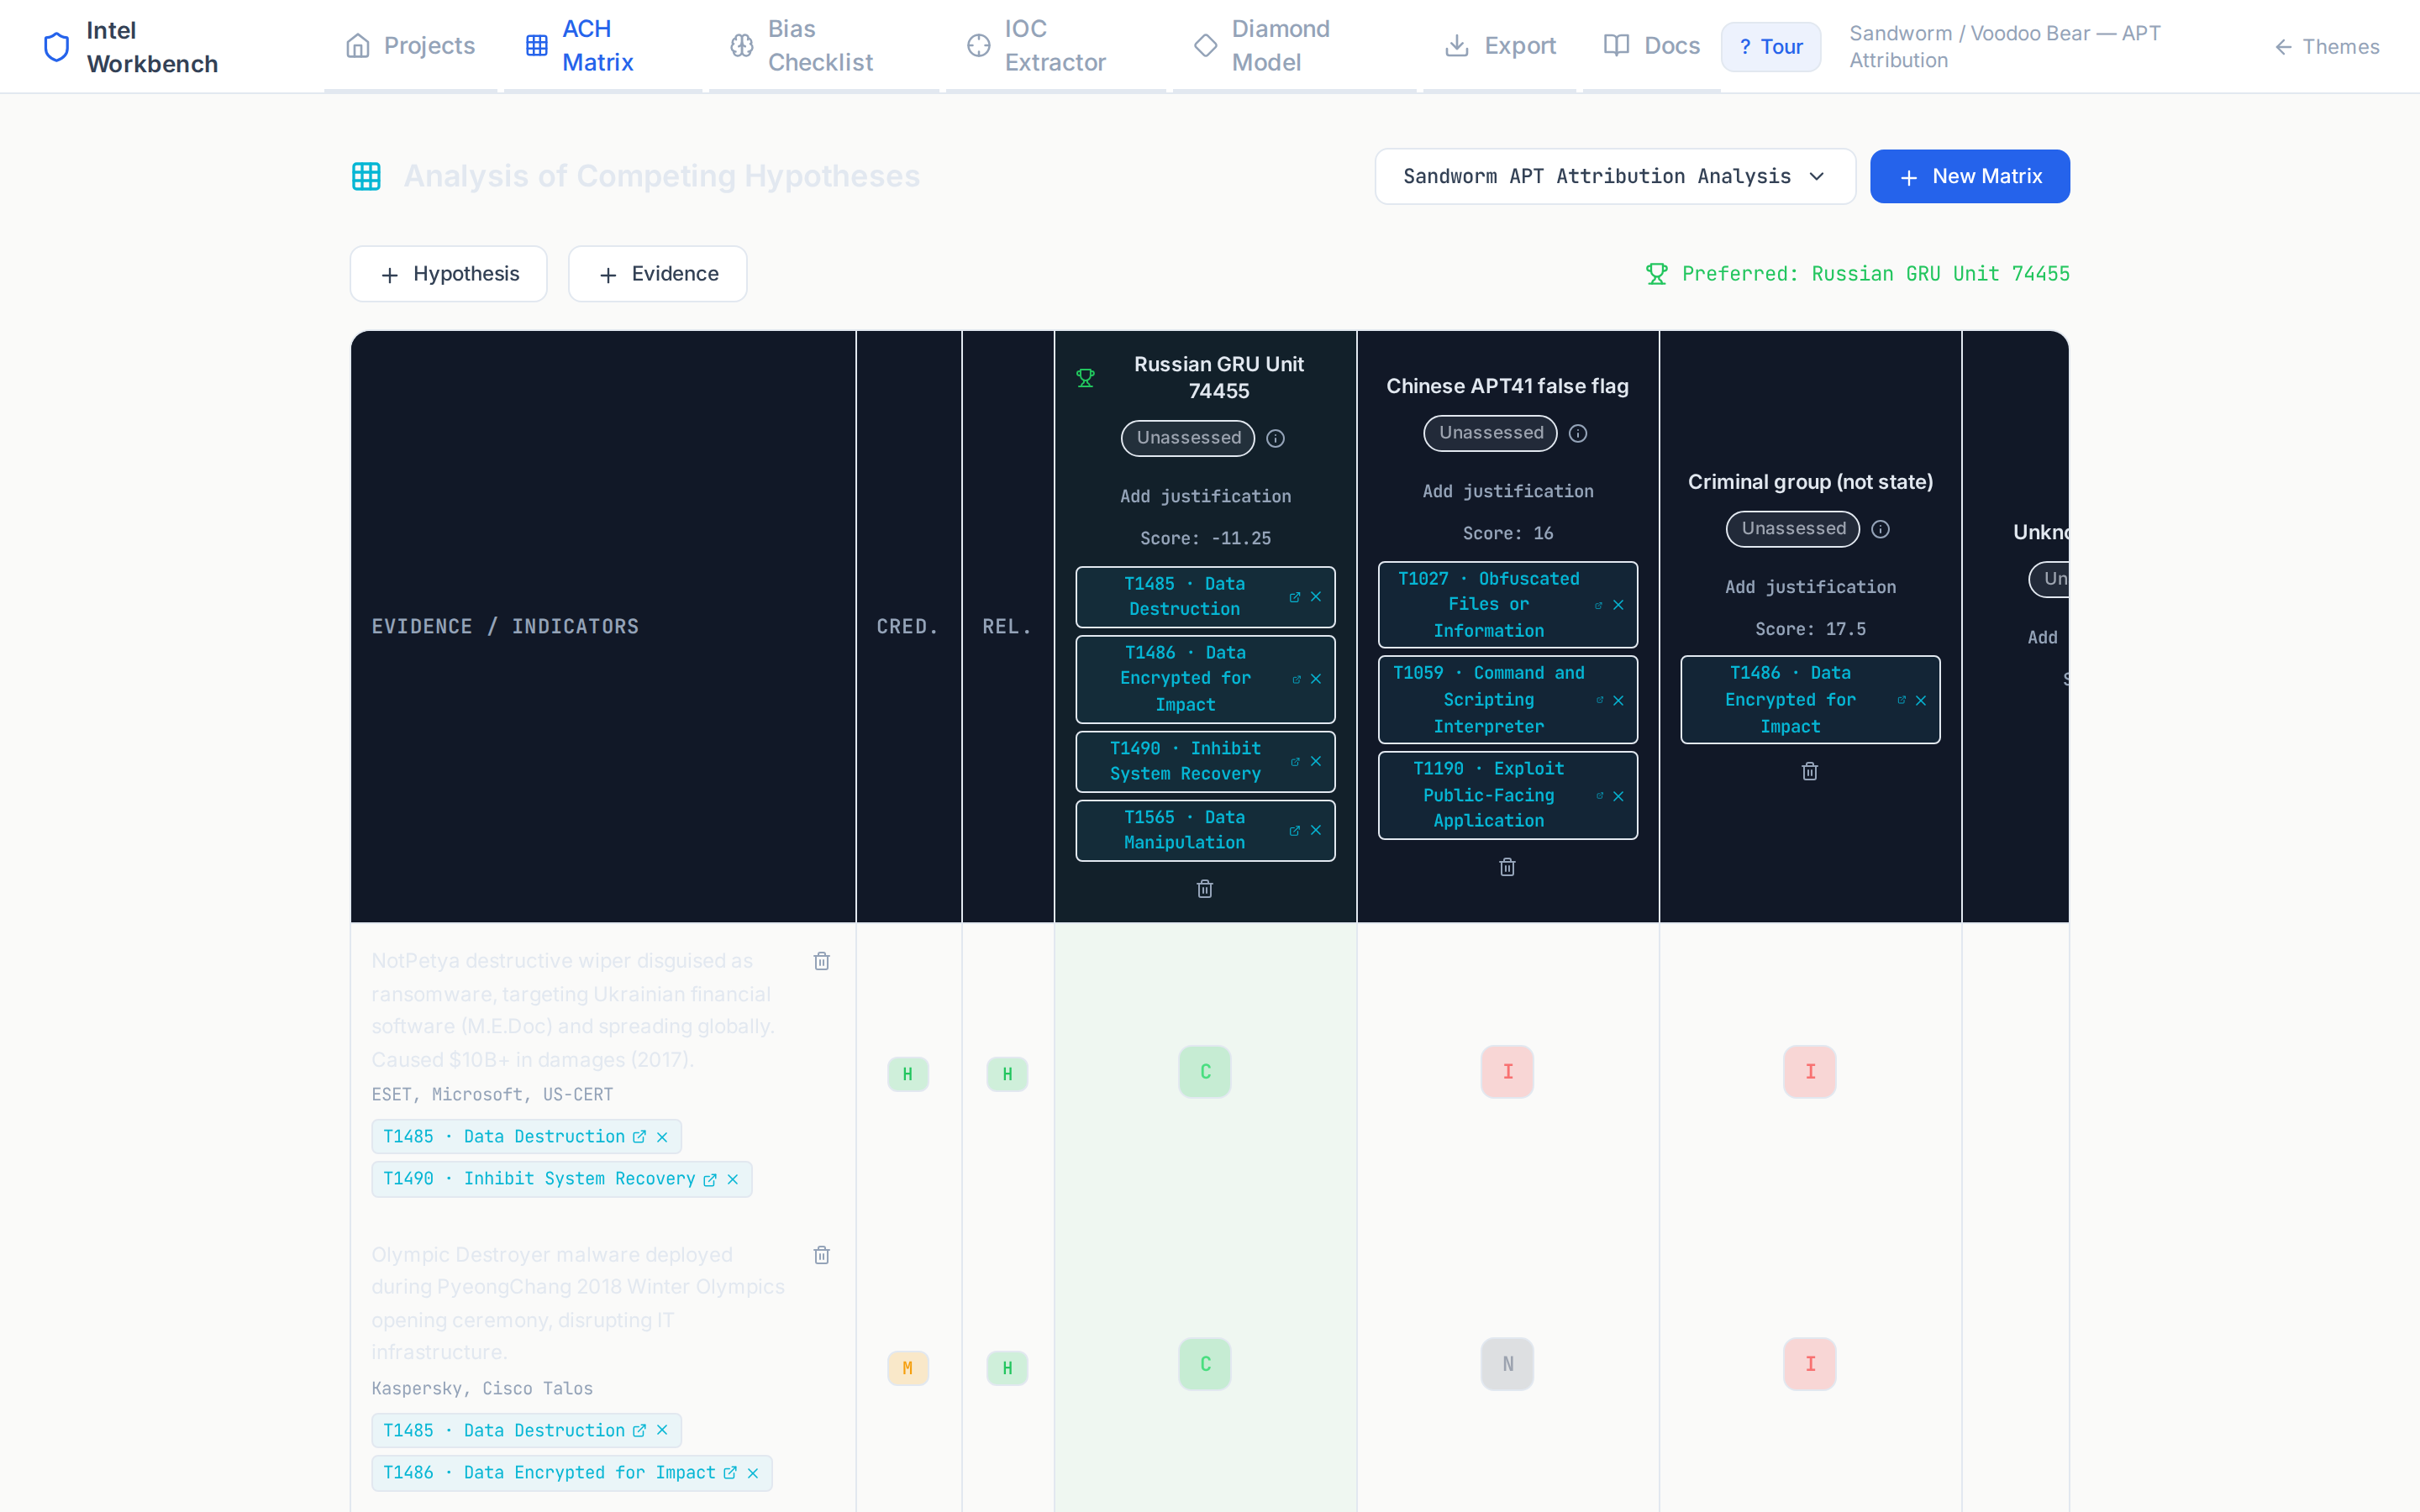Click the Russian GRU Unit 74455 column title

[1218, 378]
